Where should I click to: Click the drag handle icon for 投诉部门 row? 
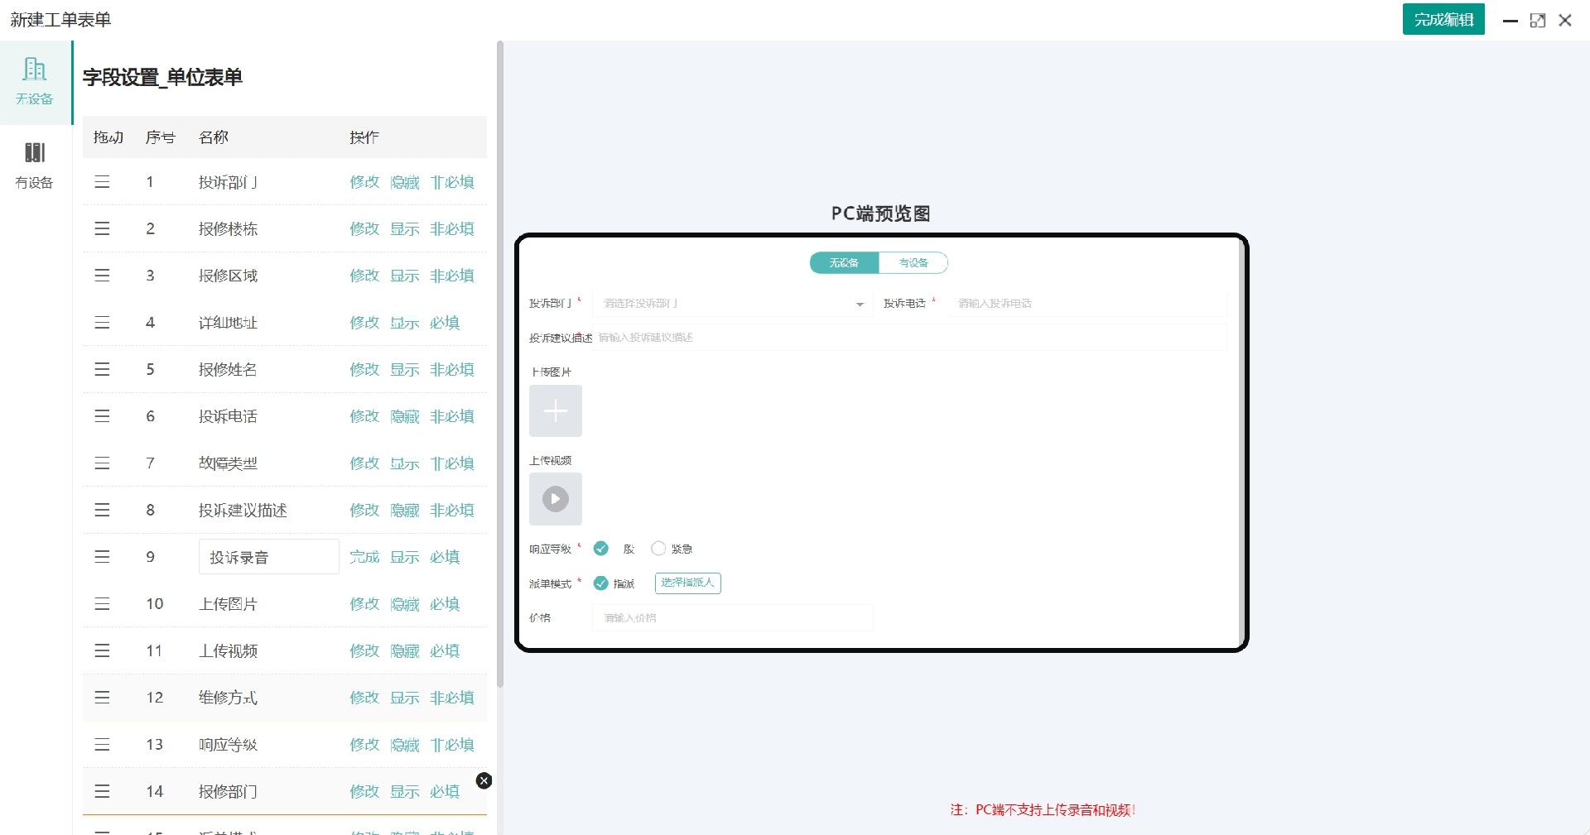pyautogui.click(x=102, y=182)
